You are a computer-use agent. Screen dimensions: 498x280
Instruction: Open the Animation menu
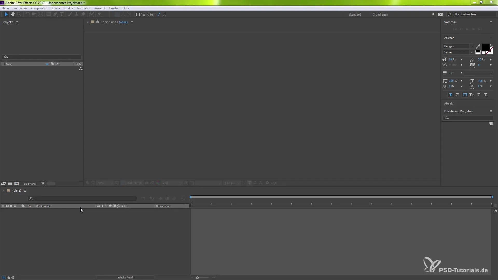point(84,8)
